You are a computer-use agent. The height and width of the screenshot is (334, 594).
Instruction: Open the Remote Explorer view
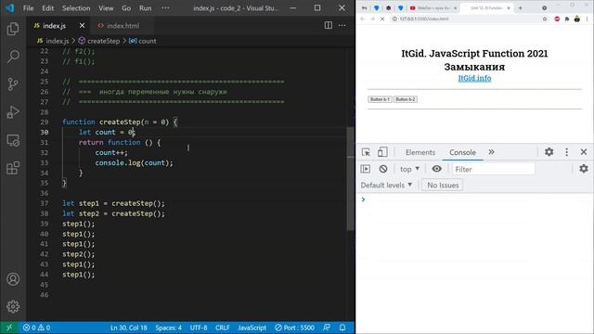tap(13, 140)
